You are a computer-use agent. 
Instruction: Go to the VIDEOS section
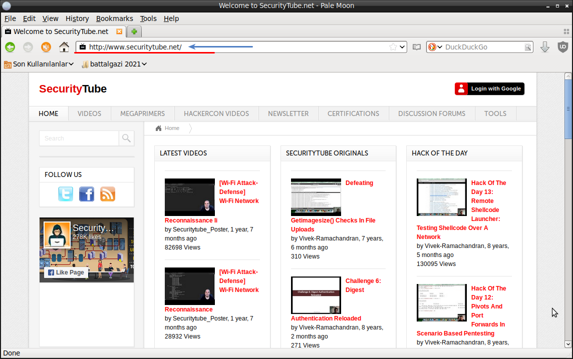pyautogui.click(x=90, y=113)
